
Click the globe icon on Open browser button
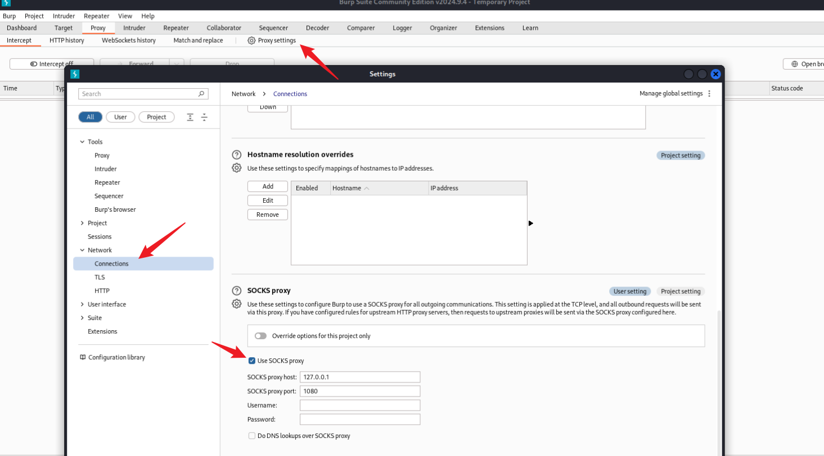click(x=795, y=64)
